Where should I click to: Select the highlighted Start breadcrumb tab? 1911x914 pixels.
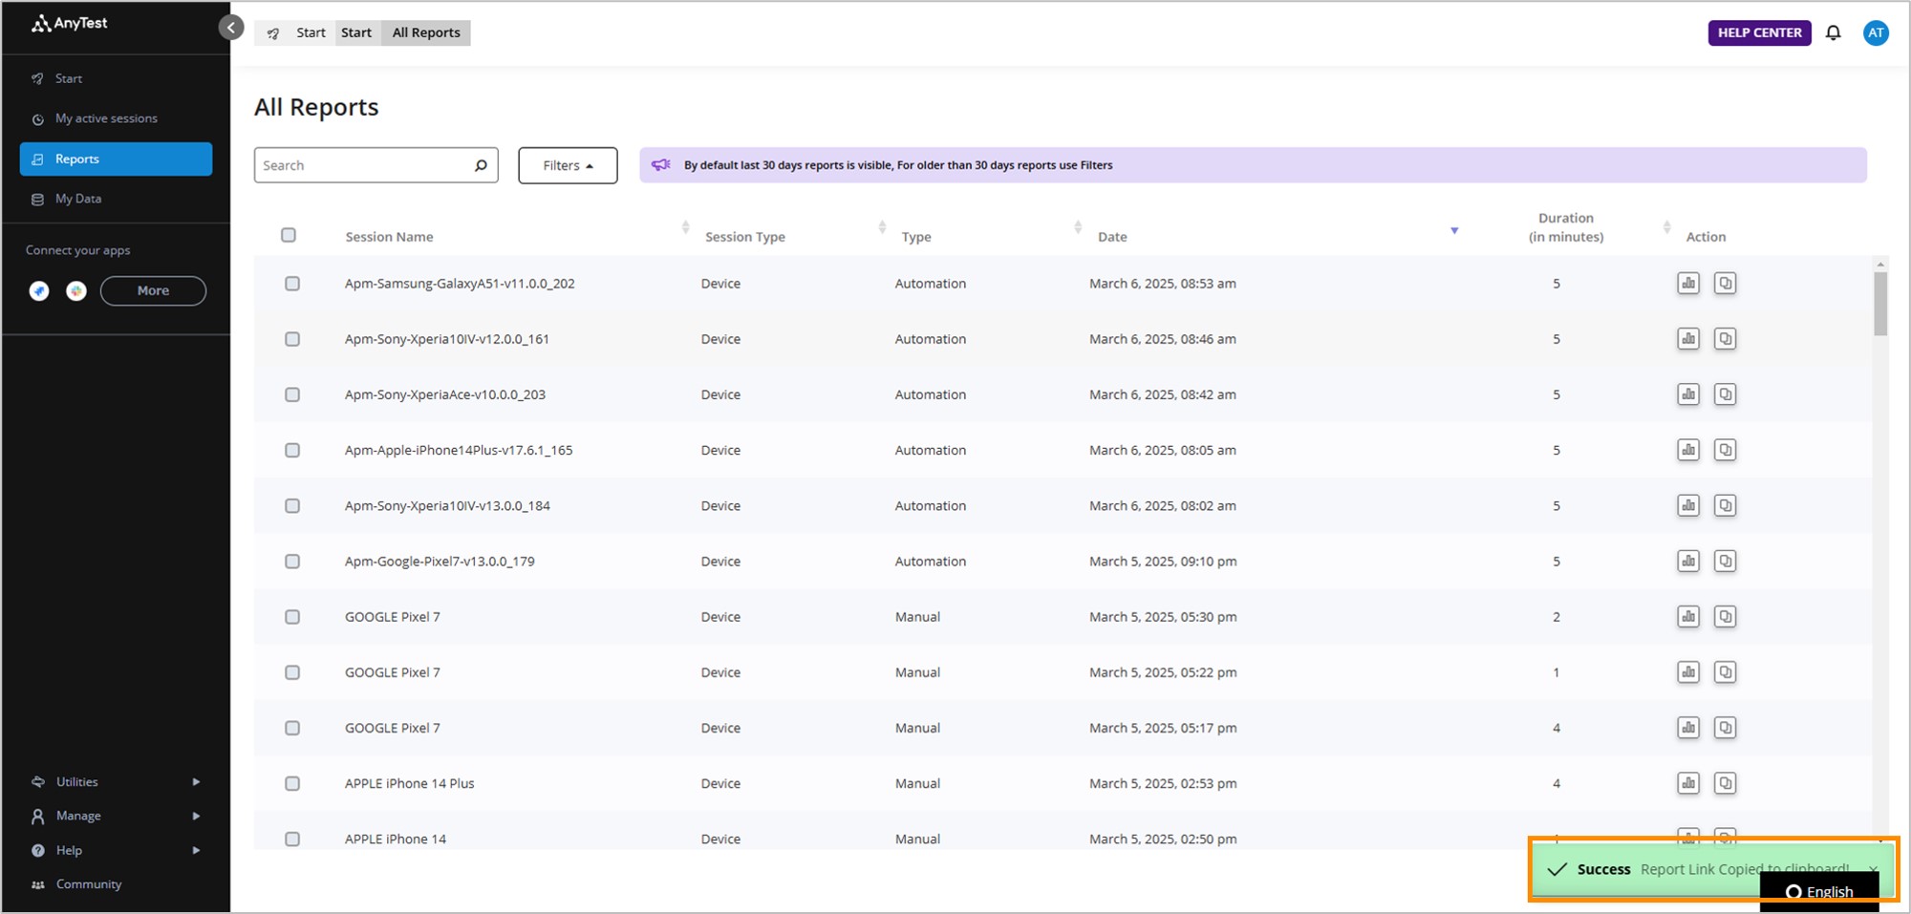[x=356, y=32]
